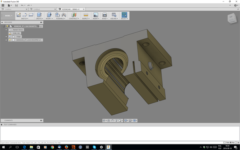Click the New Component assemble icon

(58, 15)
